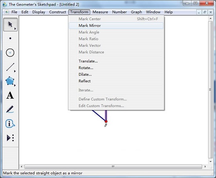Select the Straightedge segment tool
This screenshot has width=216, height=178.
pos(10,67)
